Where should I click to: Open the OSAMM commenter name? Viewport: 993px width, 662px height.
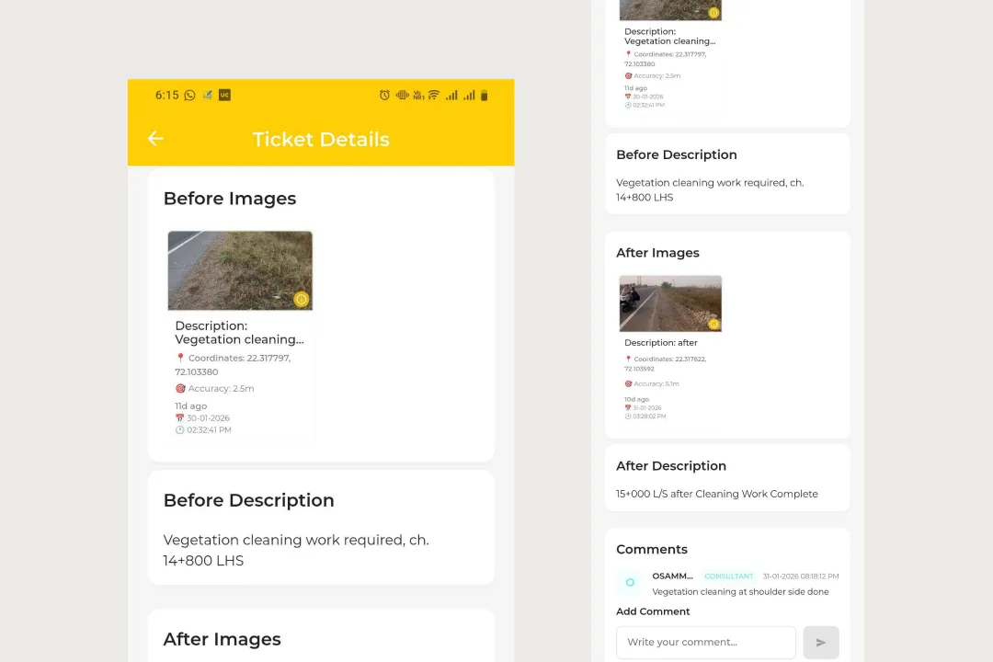click(x=672, y=576)
